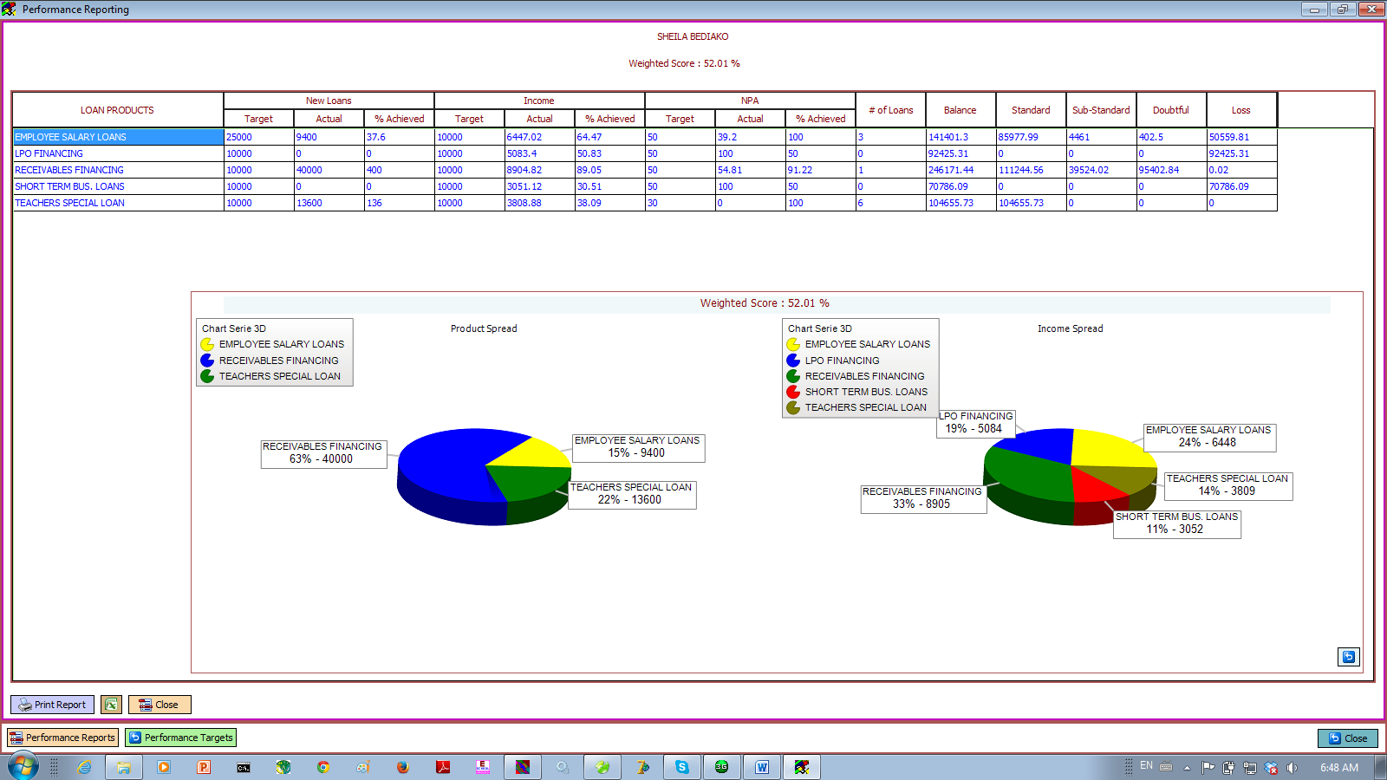Click Close button next to Excel icon
The image size is (1387, 780).
click(160, 705)
